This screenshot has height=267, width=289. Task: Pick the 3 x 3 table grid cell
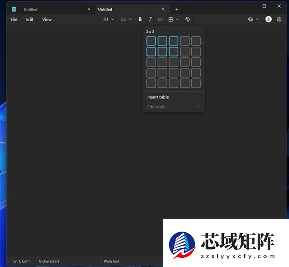(173, 62)
